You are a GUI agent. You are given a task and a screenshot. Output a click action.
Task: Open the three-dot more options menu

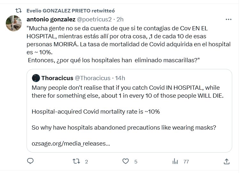tap(228, 19)
